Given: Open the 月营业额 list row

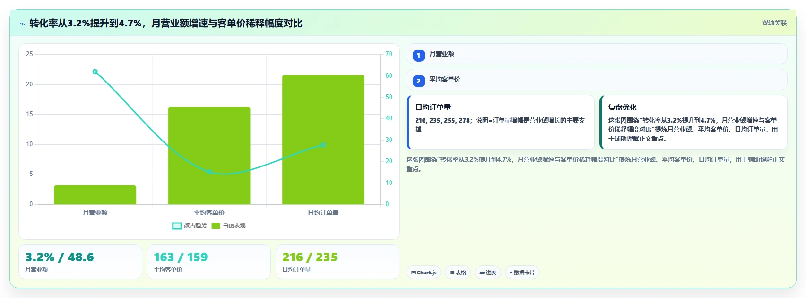Looking at the screenshot, I should click(x=597, y=54).
